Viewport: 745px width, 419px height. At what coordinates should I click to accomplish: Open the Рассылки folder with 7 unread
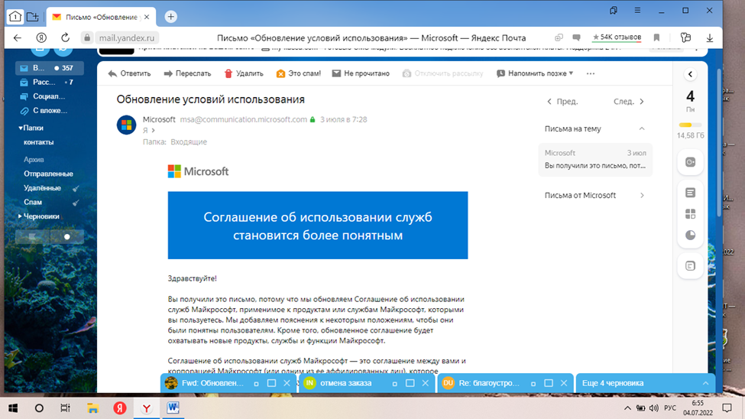click(50, 83)
